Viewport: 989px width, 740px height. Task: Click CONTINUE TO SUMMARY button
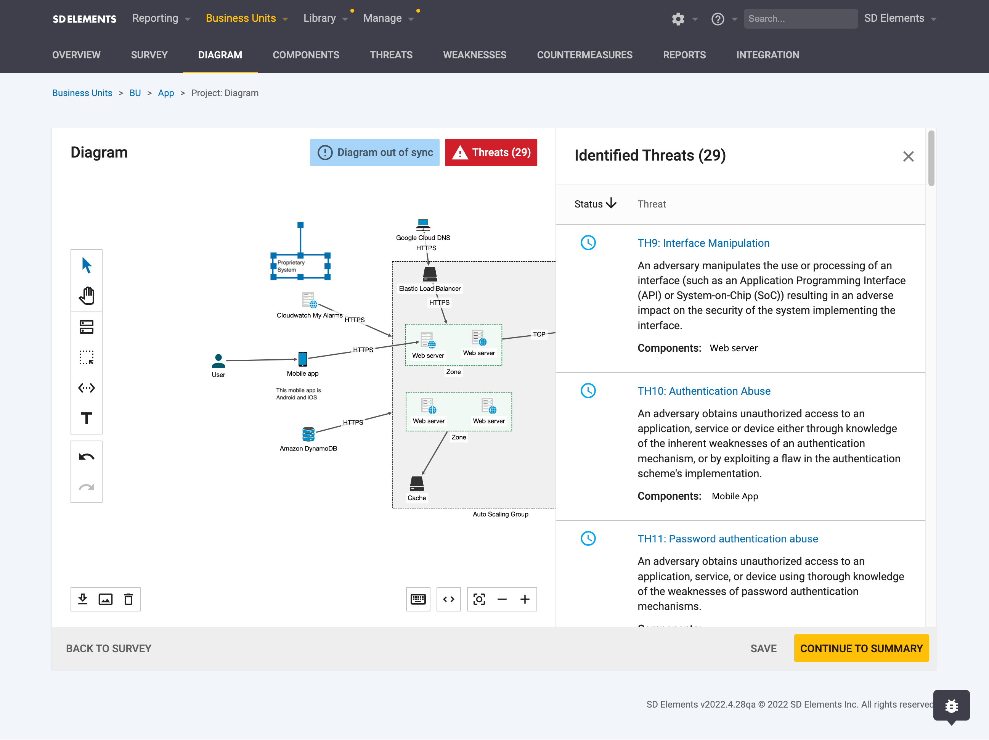tap(862, 648)
